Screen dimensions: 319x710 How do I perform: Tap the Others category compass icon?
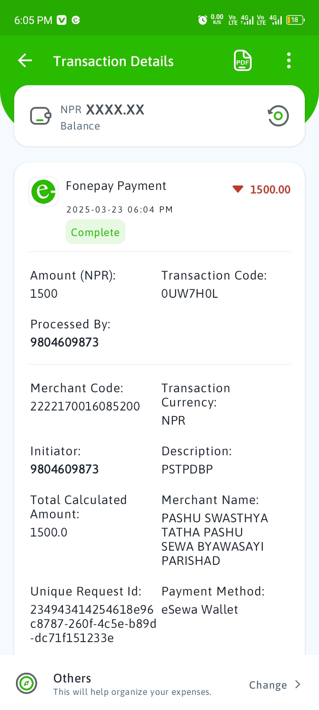click(27, 683)
